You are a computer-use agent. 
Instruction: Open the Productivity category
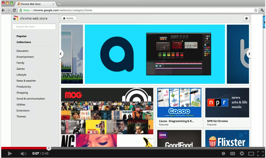pyautogui.click(x=24, y=87)
